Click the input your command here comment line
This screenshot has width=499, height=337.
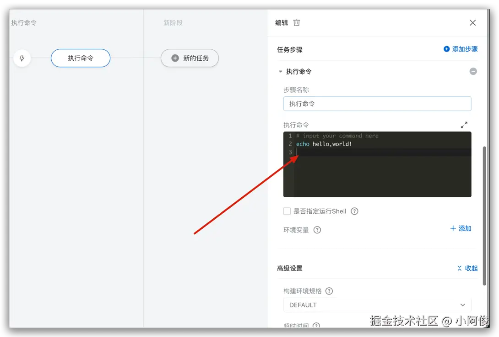click(x=337, y=136)
